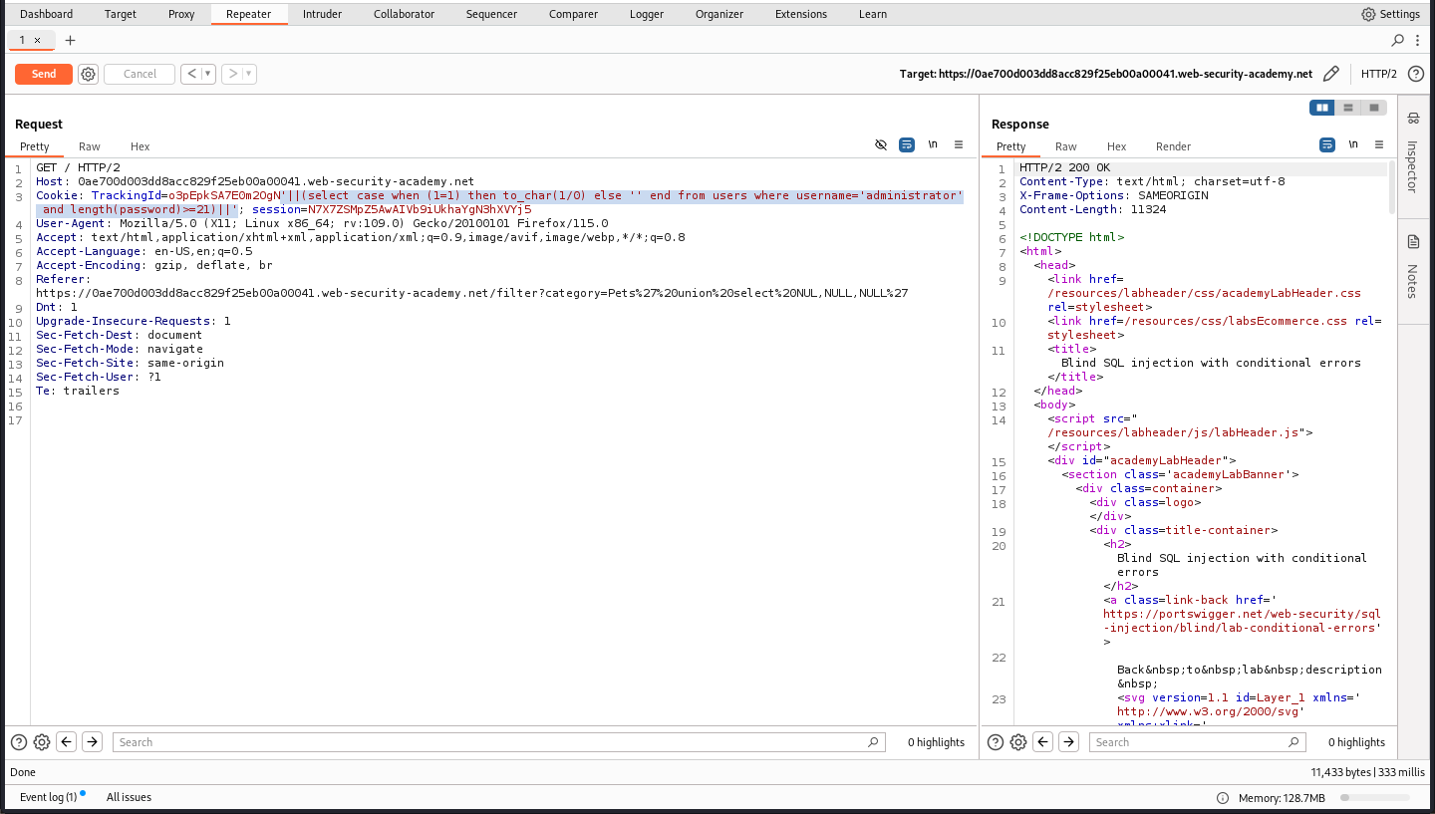
Task: Open help icon beside HTTP/2
Action: [1415, 74]
